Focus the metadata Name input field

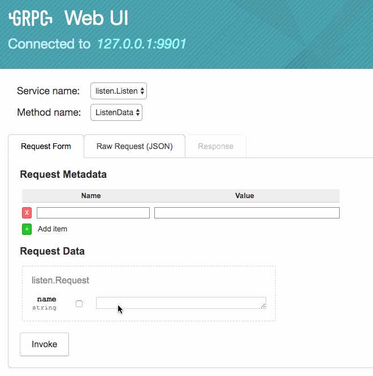point(93,213)
